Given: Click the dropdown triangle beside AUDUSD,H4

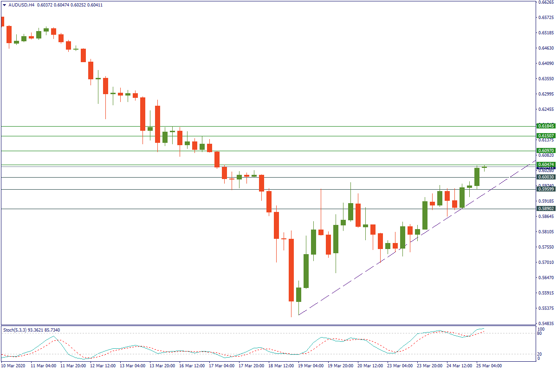Looking at the screenshot, I should [4, 5].
